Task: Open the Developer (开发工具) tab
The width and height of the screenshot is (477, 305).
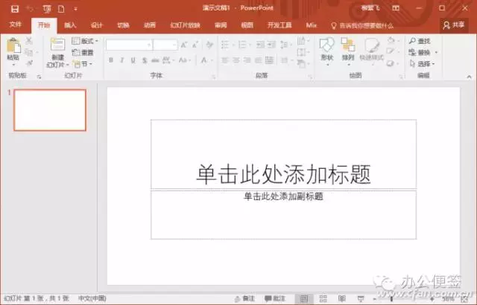Action: [x=279, y=25]
